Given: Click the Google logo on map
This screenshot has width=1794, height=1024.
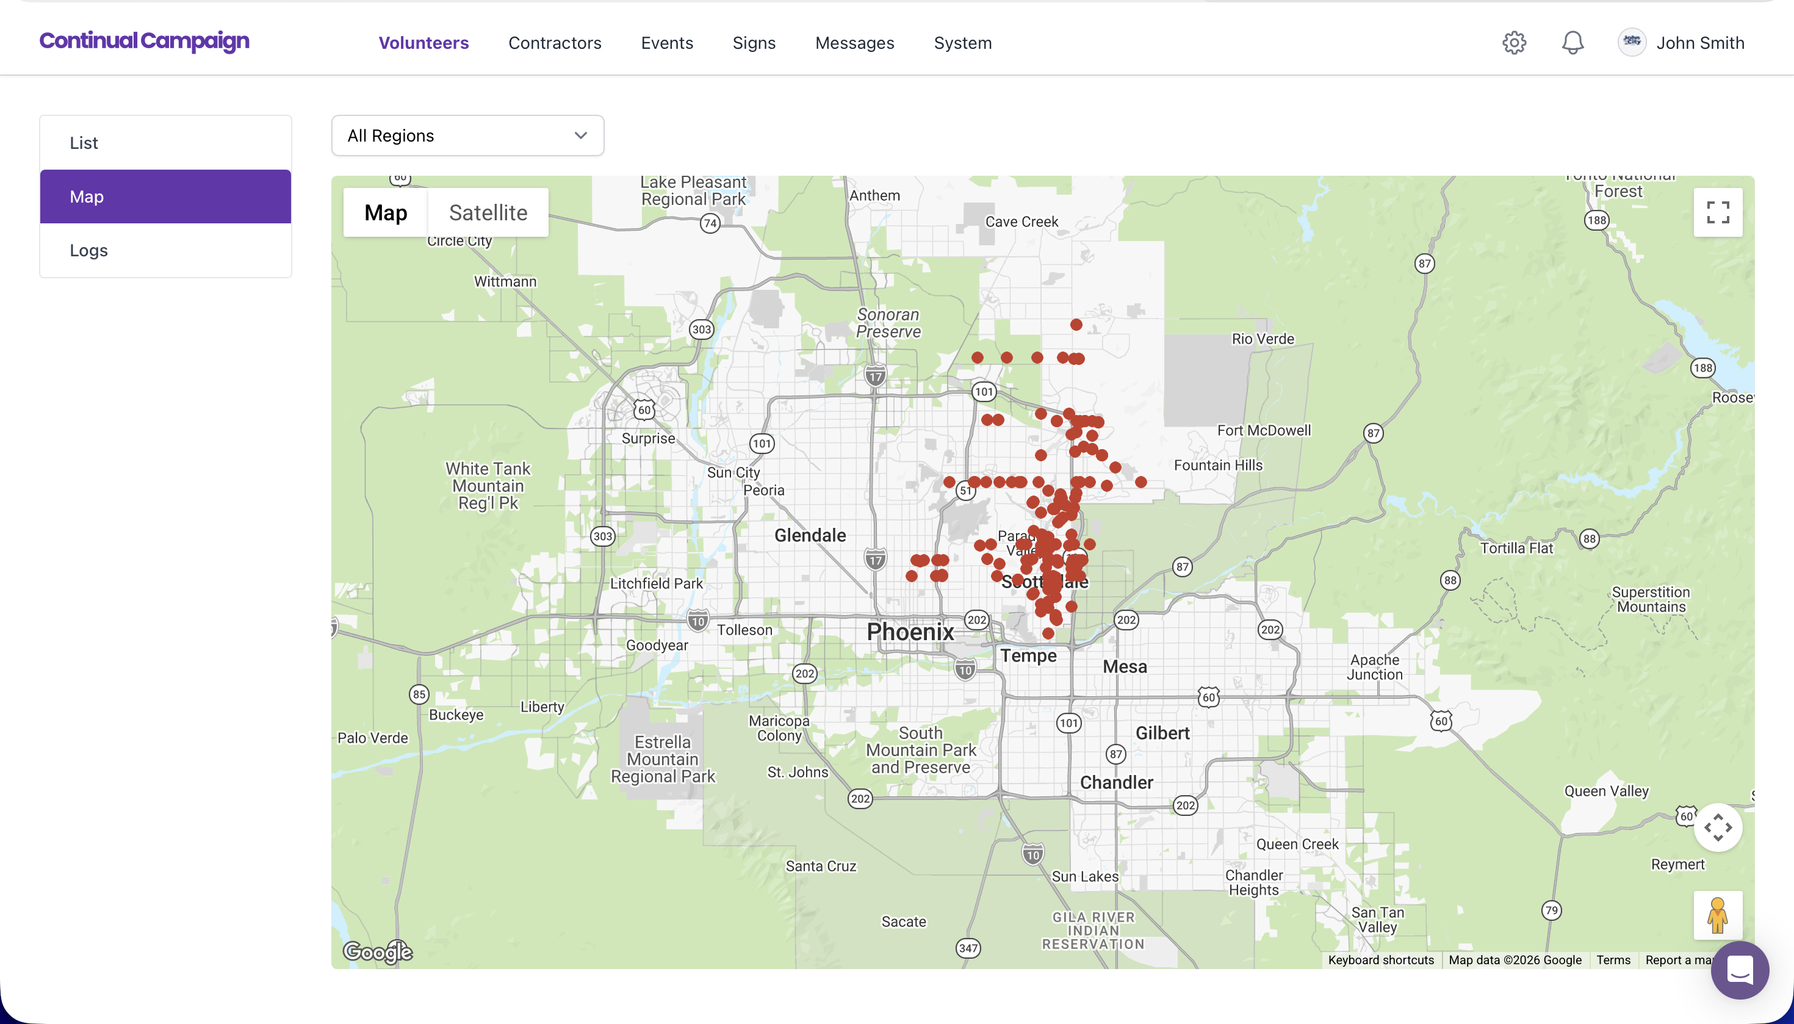Looking at the screenshot, I should click(378, 951).
